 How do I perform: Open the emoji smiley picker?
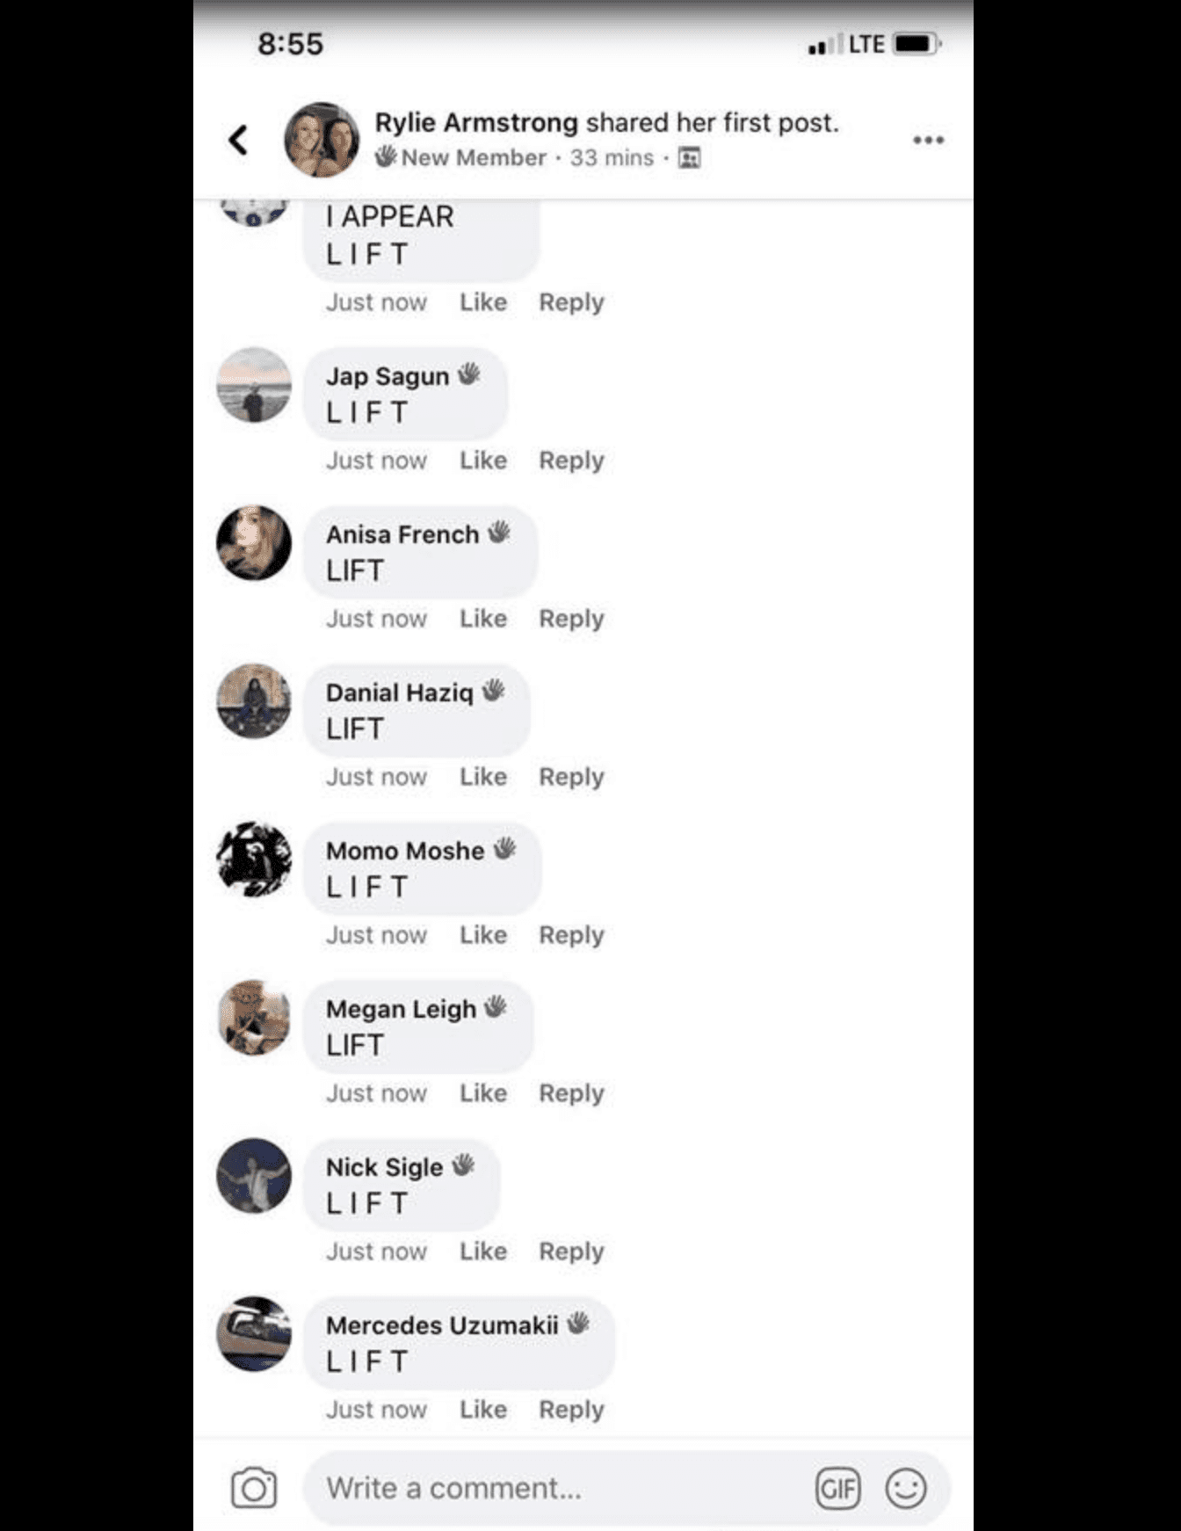[x=906, y=1488]
